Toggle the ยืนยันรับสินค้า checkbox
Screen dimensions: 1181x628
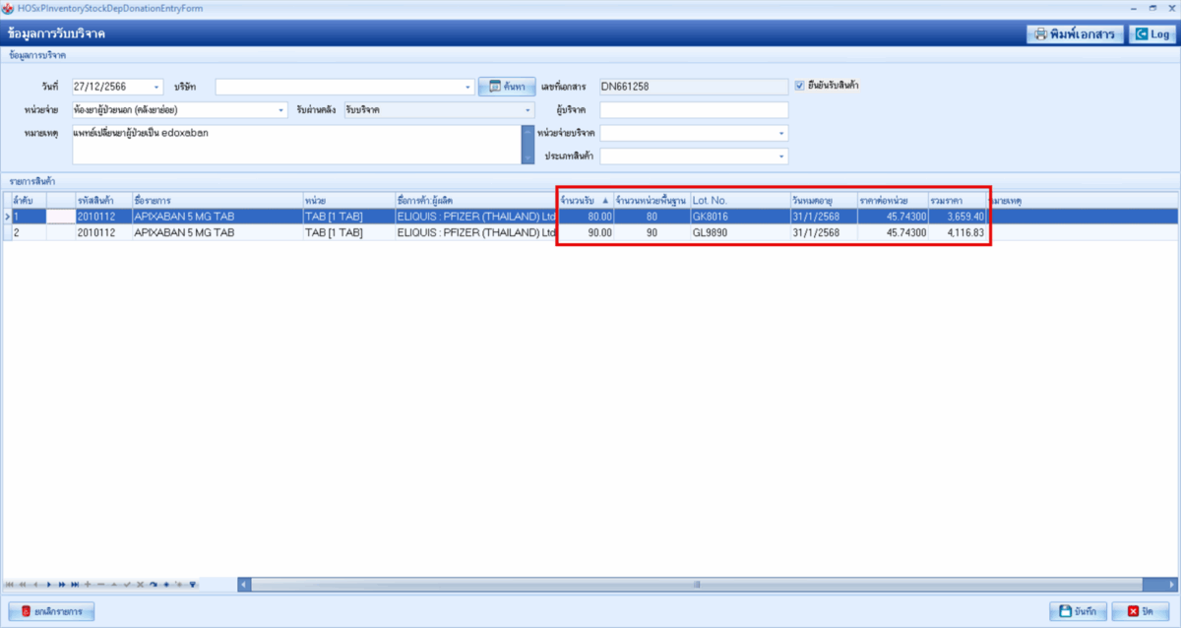coord(800,86)
